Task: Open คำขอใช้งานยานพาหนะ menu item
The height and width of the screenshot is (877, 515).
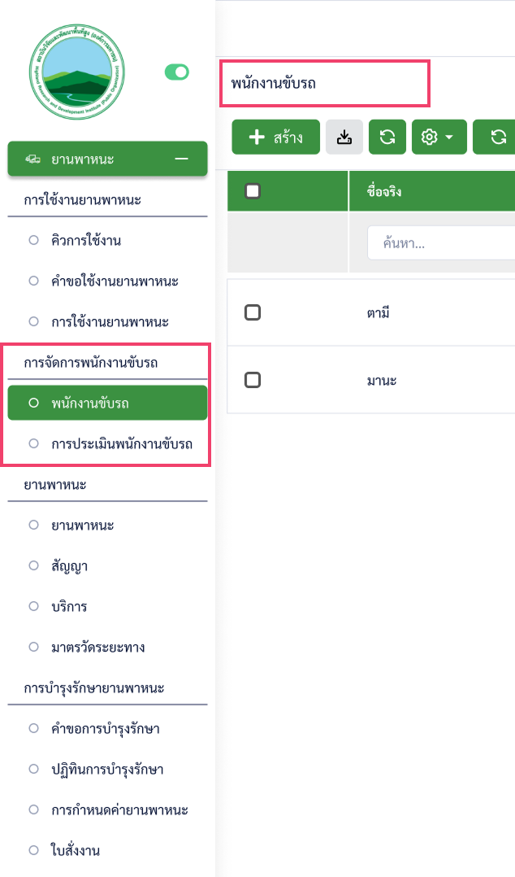Action: pos(115,281)
